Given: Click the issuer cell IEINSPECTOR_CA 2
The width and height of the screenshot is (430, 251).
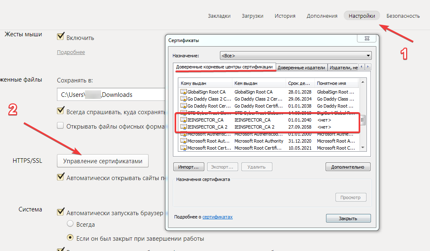Looking at the screenshot, I should [x=254, y=127].
